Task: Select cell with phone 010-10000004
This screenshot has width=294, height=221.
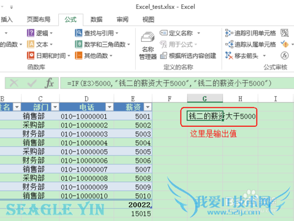Action: pos(86,143)
